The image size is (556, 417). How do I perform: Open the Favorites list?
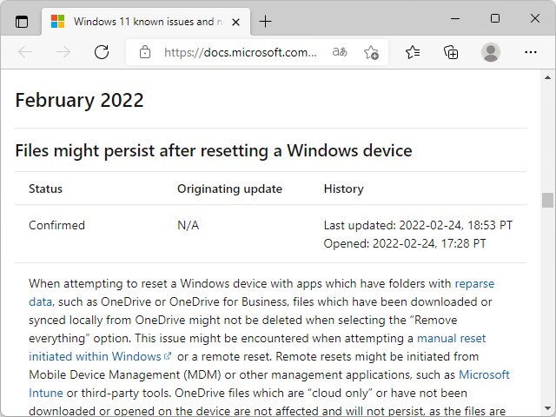click(413, 52)
